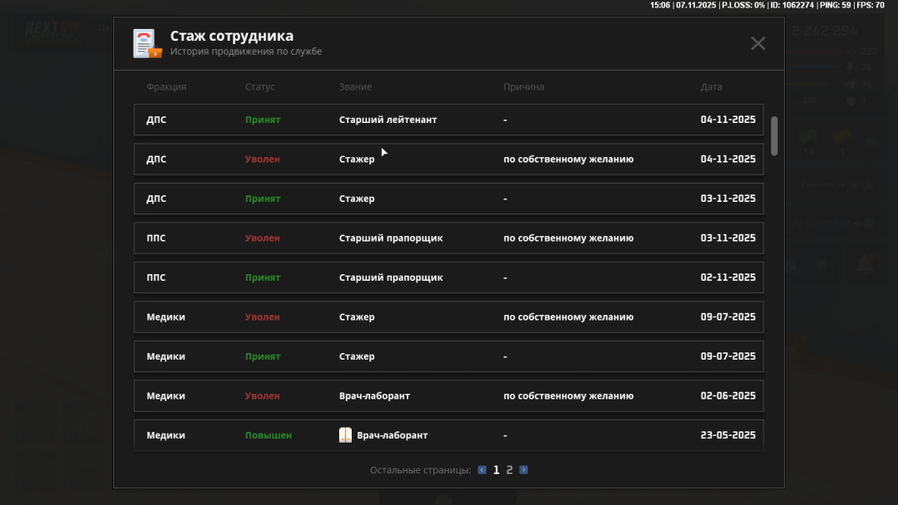The height and width of the screenshot is (505, 898).
Task: Click the Причина column header
Action: [524, 87]
